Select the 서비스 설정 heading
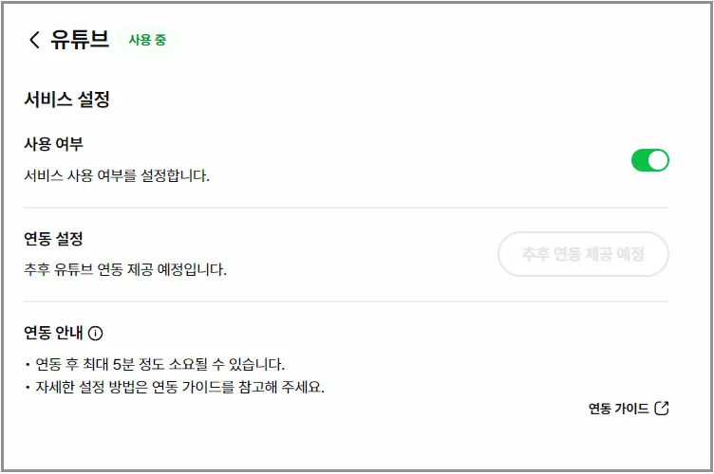The height and width of the screenshot is (474, 714). (66, 100)
